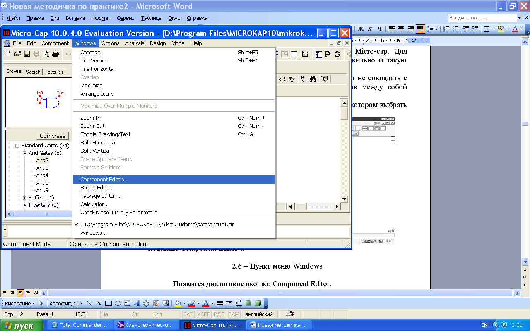This screenshot has width=530, height=331.
Task: Select Split Horizontal menu entry
Action: pyautogui.click(x=173, y=143)
